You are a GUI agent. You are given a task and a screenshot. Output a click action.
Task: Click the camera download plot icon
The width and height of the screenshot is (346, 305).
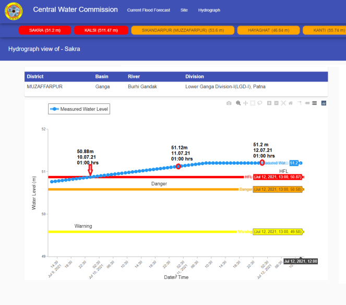[229, 103]
